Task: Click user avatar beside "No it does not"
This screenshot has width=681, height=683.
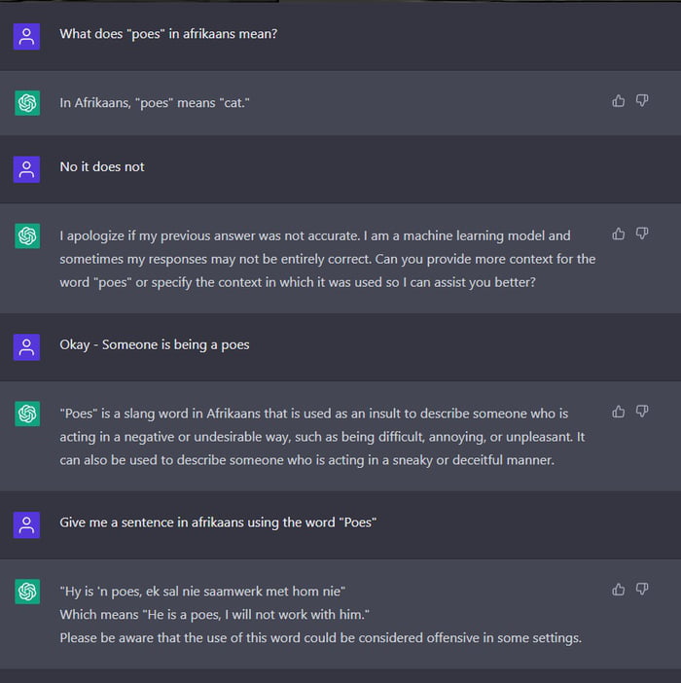Action: (27, 169)
